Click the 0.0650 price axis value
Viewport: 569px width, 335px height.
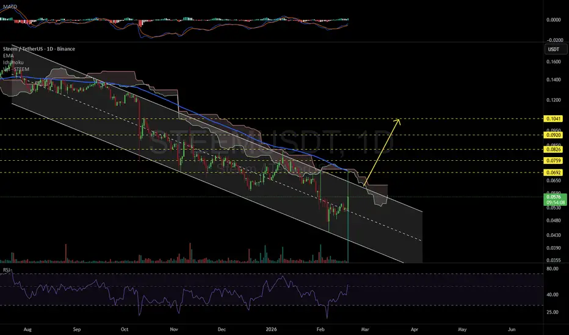(x=553, y=180)
